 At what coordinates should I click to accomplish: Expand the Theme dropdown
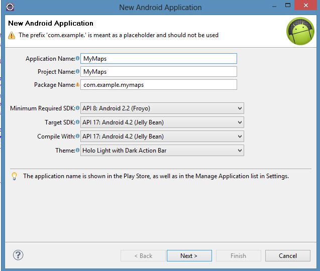click(x=162, y=151)
